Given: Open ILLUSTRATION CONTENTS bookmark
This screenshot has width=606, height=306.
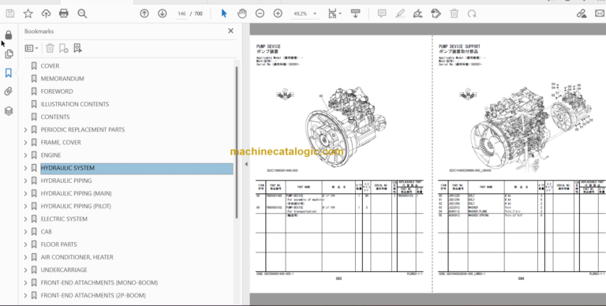Looking at the screenshot, I should pyautogui.click(x=75, y=104).
